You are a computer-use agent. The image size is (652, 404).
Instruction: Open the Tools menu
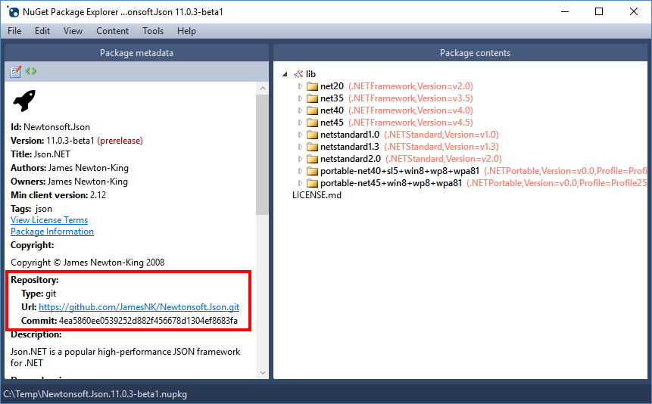click(x=153, y=31)
